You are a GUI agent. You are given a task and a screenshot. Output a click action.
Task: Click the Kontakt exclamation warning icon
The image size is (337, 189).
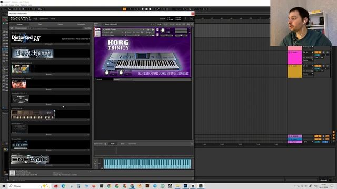coord(186,19)
